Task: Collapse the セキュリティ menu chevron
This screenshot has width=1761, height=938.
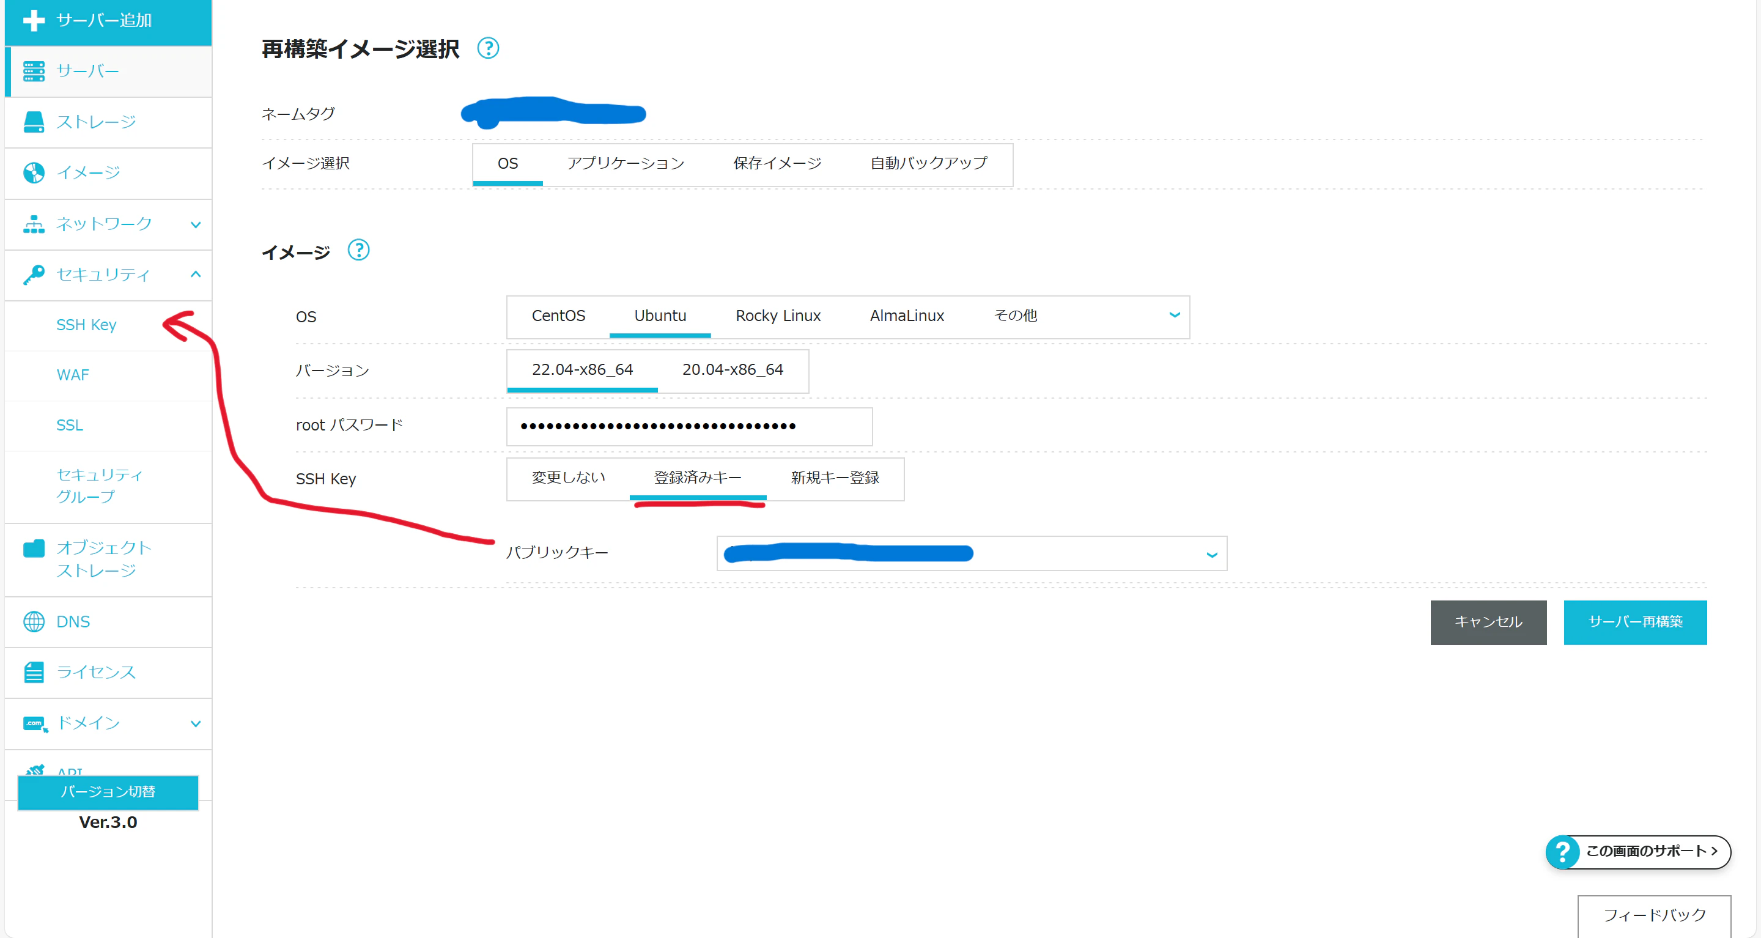Action: coord(196,274)
